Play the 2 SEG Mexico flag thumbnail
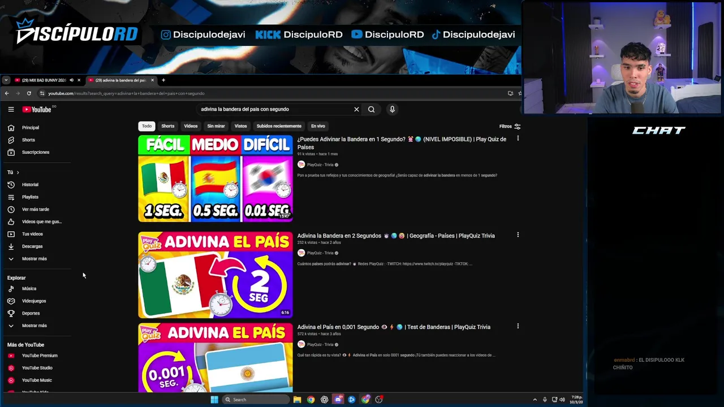The height and width of the screenshot is (407, 724). tap(216, 275)
